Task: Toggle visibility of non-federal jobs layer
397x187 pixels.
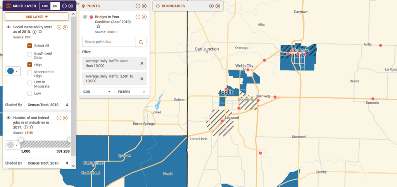Action: coord(9,118)
